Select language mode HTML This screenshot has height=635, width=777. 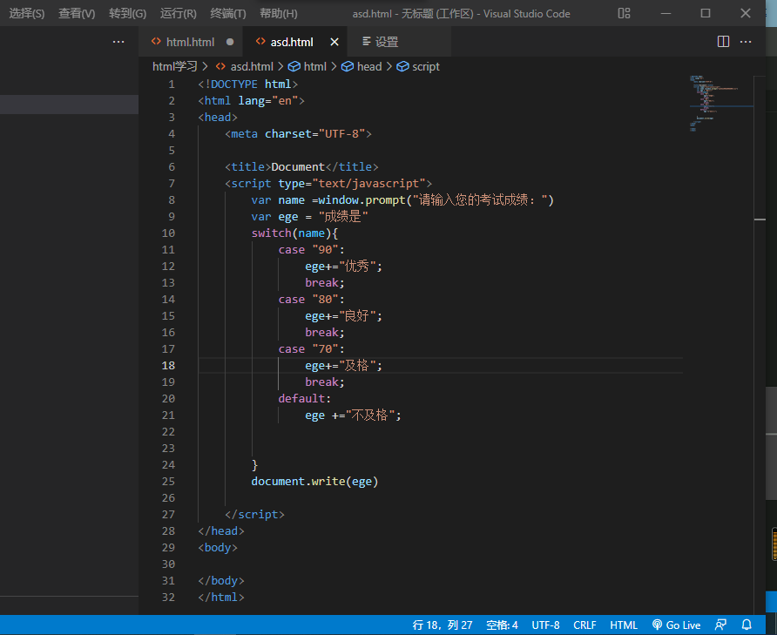624,625
